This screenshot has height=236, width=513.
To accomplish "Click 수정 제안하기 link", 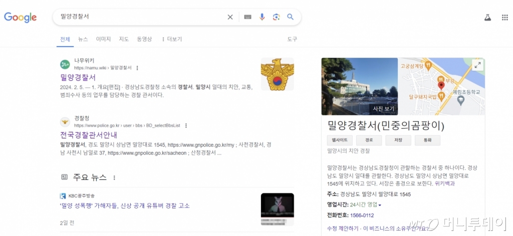I will [x=342, y=228].
